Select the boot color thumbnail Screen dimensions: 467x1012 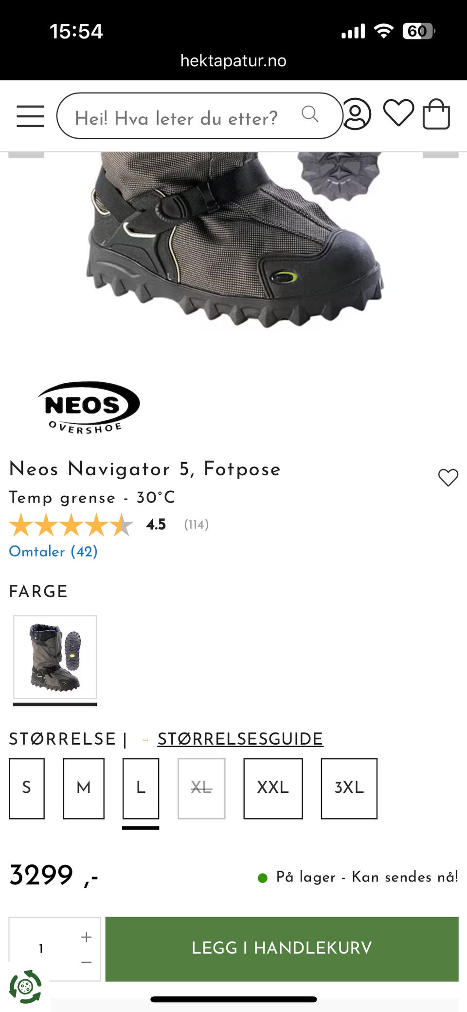point(55,657)
